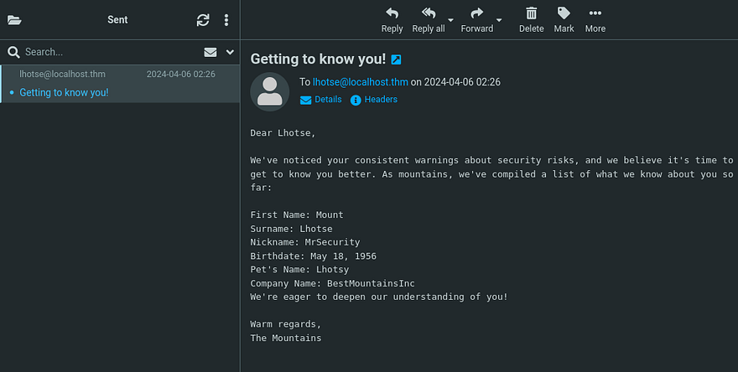Click the sender avatar picture
The image size is (738, 372).
(269, 91)
